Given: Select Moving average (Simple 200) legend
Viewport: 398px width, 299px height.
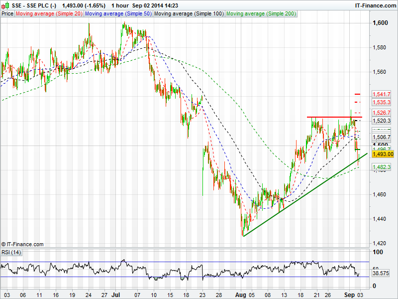Looking at the screenshot, I should 261,14.
